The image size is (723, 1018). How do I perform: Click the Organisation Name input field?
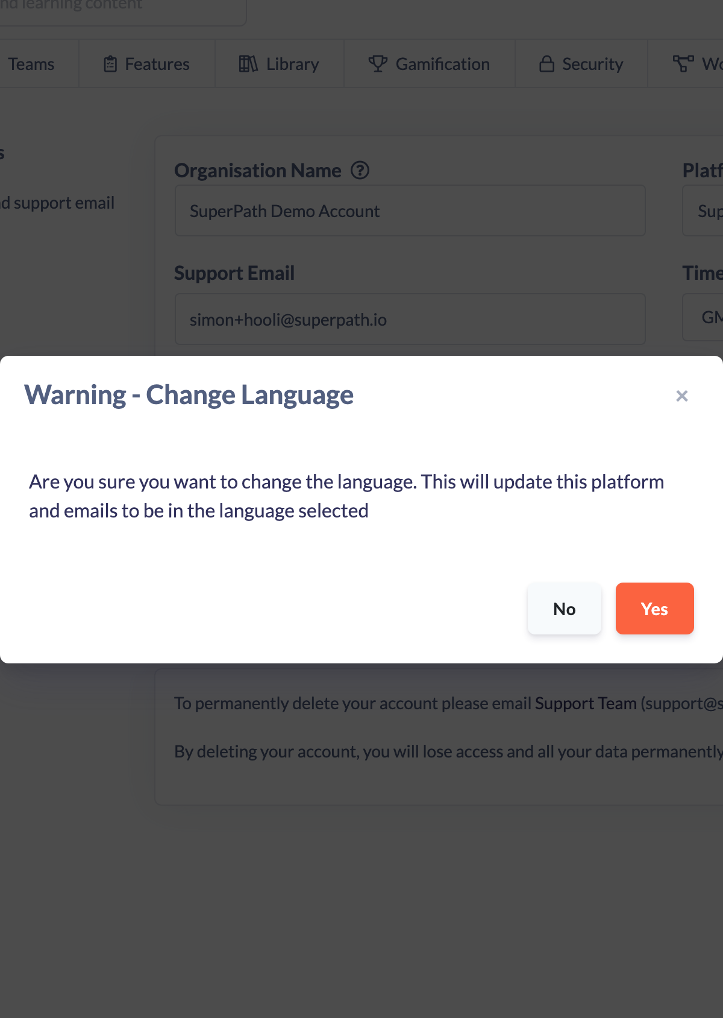tap(410, 211)
